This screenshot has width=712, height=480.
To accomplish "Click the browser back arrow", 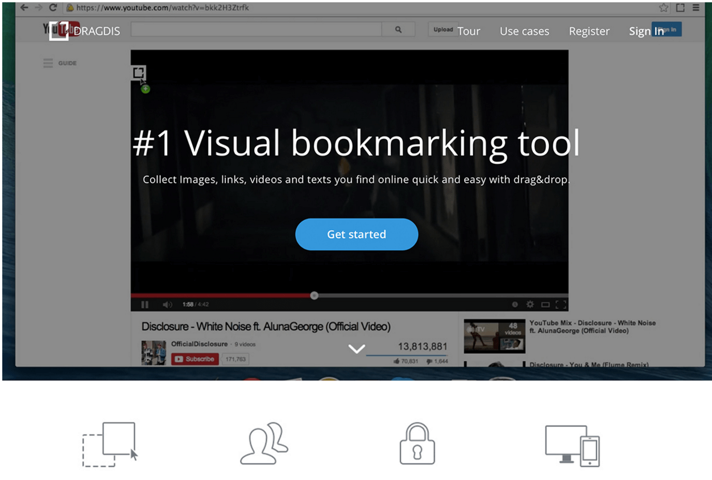I will point(24,8).
